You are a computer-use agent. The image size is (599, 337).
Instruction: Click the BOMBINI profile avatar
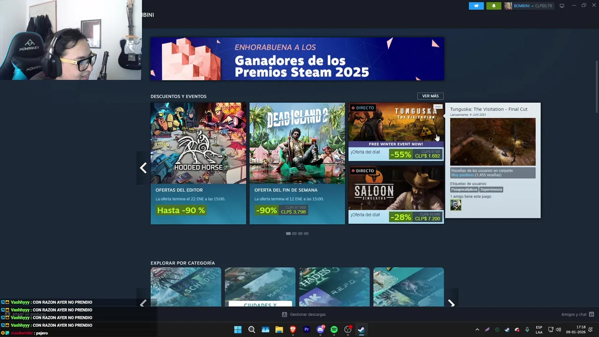(x=508, y=6)
